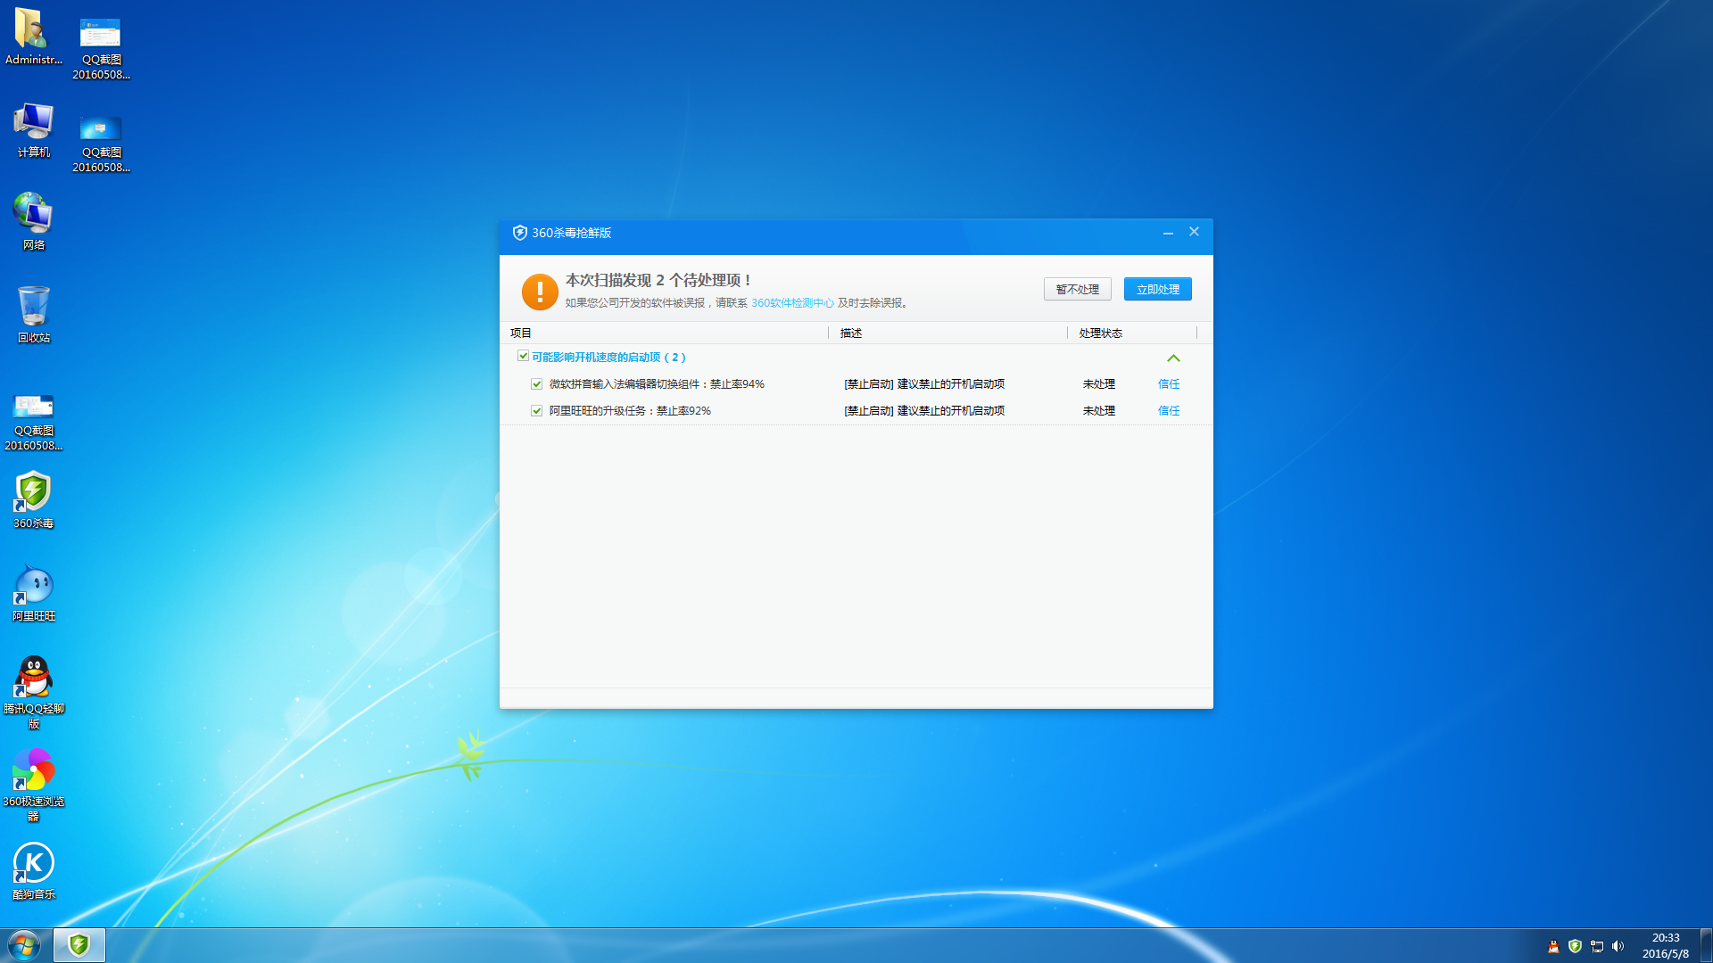Click the 360 shield taskbar button
1713x963 pixels.
[x=79, y=945]
